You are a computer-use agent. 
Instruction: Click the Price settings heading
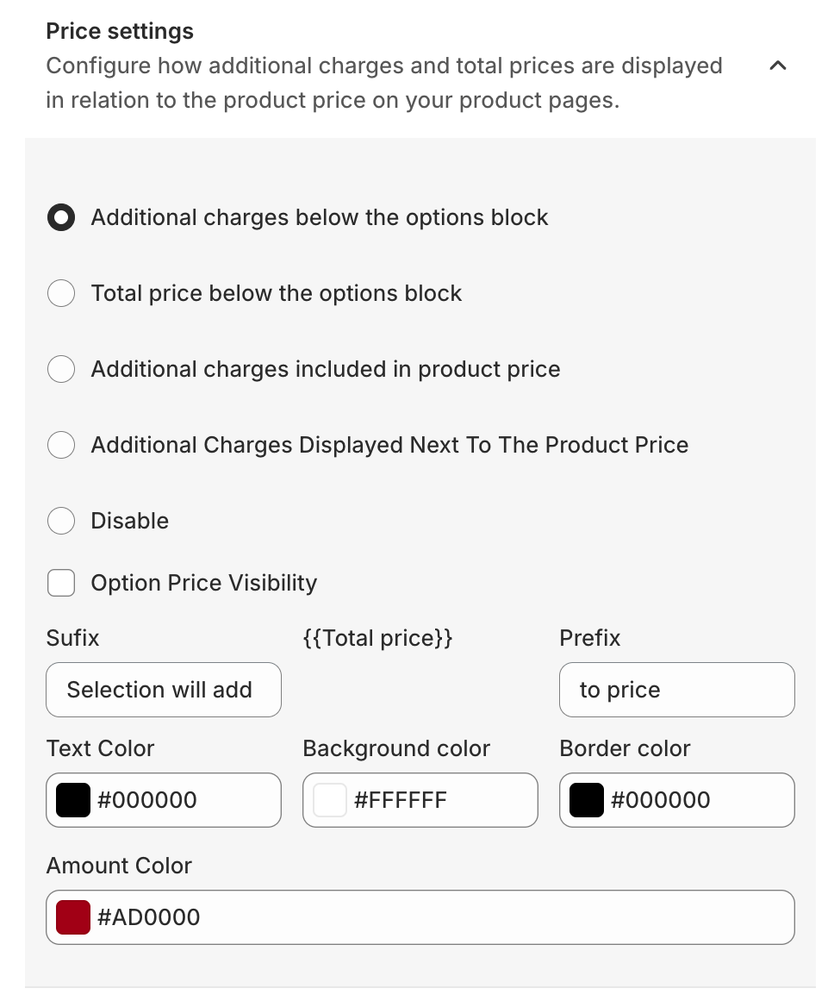[120, 31]
